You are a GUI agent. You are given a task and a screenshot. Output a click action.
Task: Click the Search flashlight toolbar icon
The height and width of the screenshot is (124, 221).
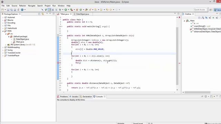tap(90, 10)
